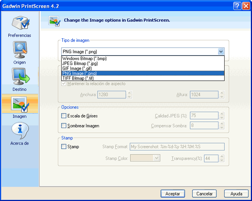Screen dimensions: 252x201
Task: Click the Aceptar button
Action: pyautogui.click(x=173, y=194)
